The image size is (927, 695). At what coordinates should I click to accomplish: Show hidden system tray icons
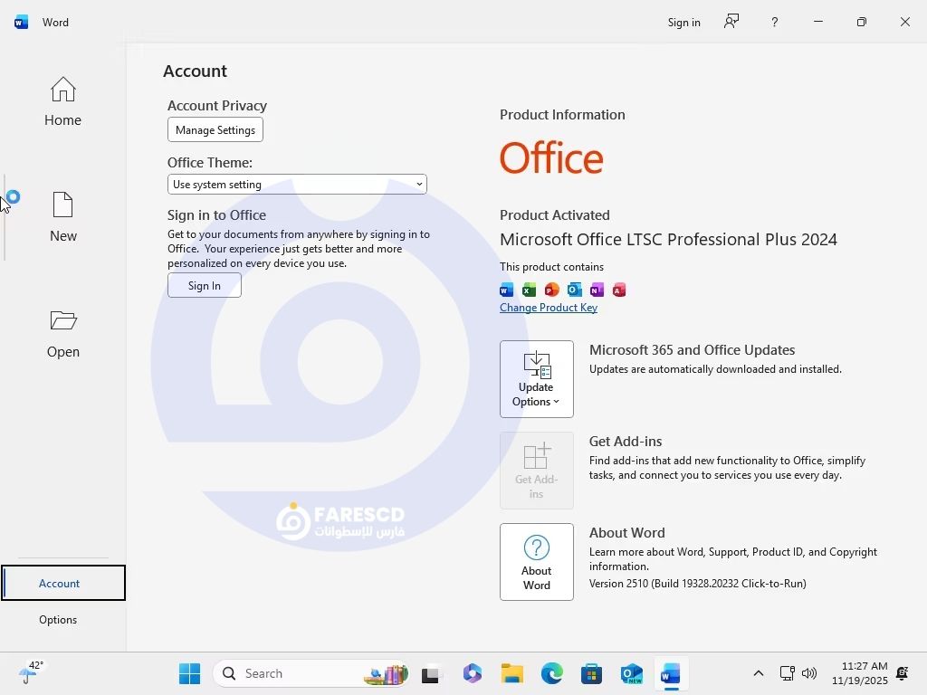(x=759, y=673)
